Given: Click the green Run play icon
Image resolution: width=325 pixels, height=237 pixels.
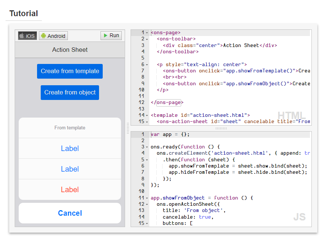Looking at the screenshot, I should [106, 36].
